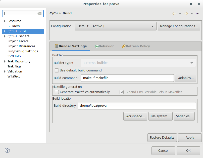Enable Use default build command

[x=57, y=70]
